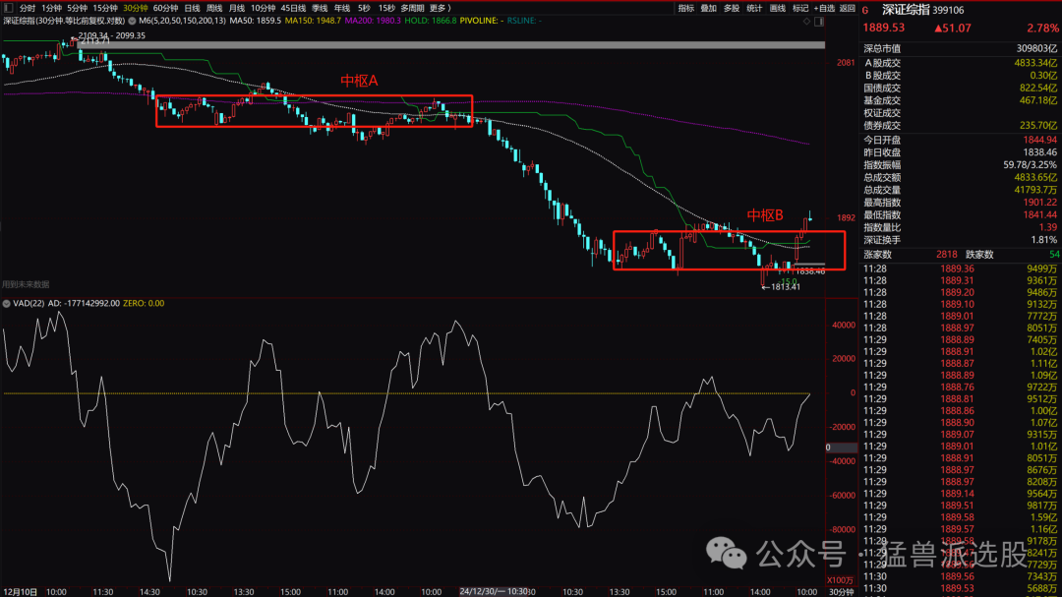Screen dimensions: 1062x597
Task: Click the HOLD: 1866.8 indicator label
Action: click(x=430, y=21)
